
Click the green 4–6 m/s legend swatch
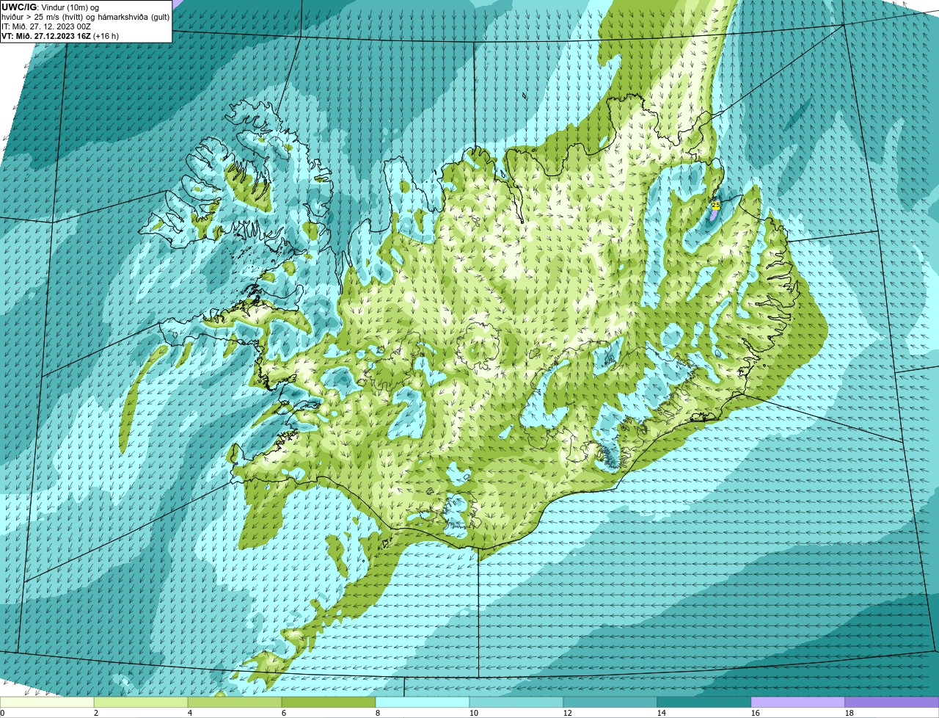(x=235, y=703)
